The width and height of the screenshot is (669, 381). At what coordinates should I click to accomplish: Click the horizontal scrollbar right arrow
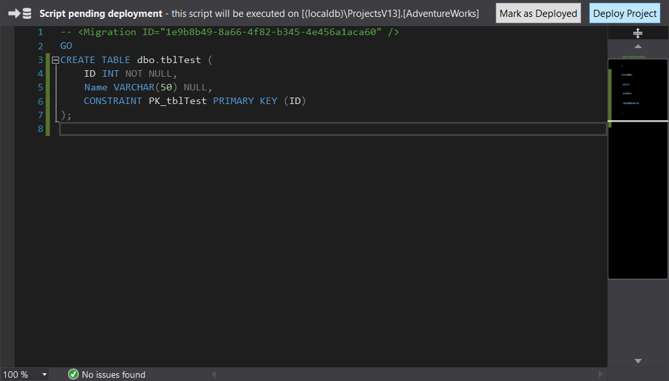[600, 374]
